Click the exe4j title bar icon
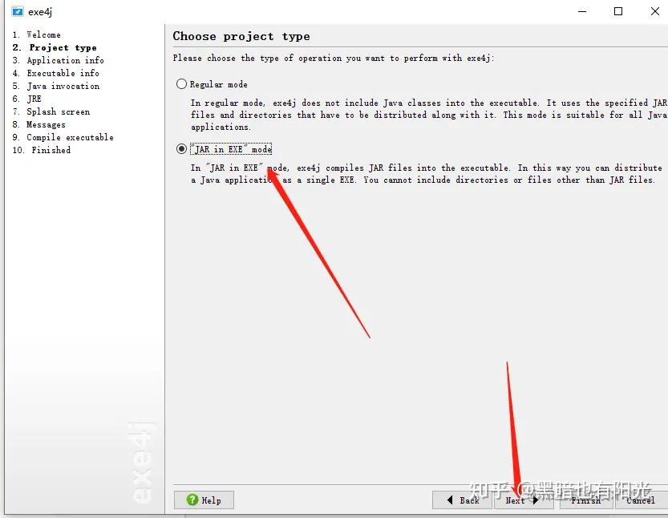 [18, 11]
